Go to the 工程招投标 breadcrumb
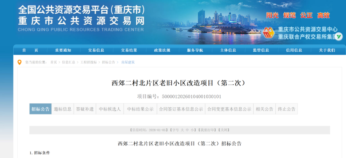The image size is (346, 158). tap(89, 62)
